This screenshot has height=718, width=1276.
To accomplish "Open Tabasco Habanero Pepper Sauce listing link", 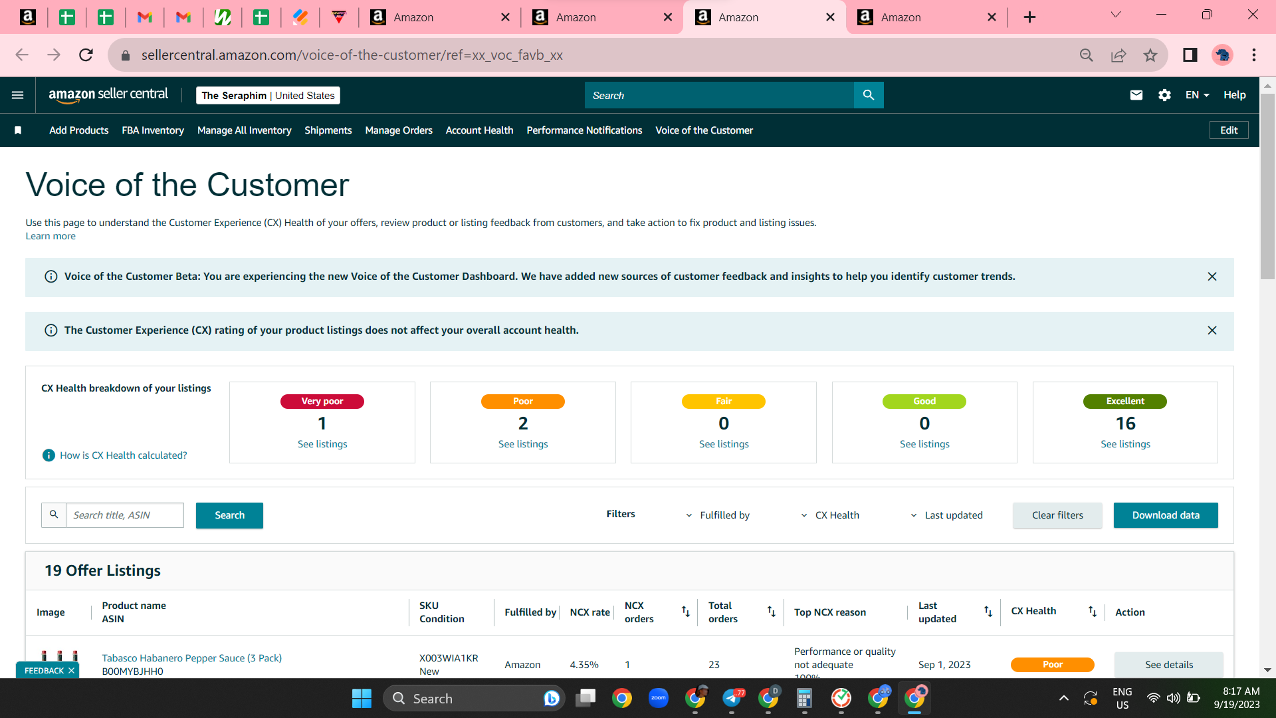I will [x=191, y=658].
